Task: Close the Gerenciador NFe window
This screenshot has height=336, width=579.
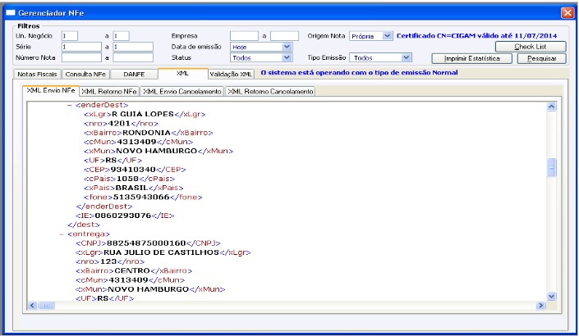Action: 568,13
